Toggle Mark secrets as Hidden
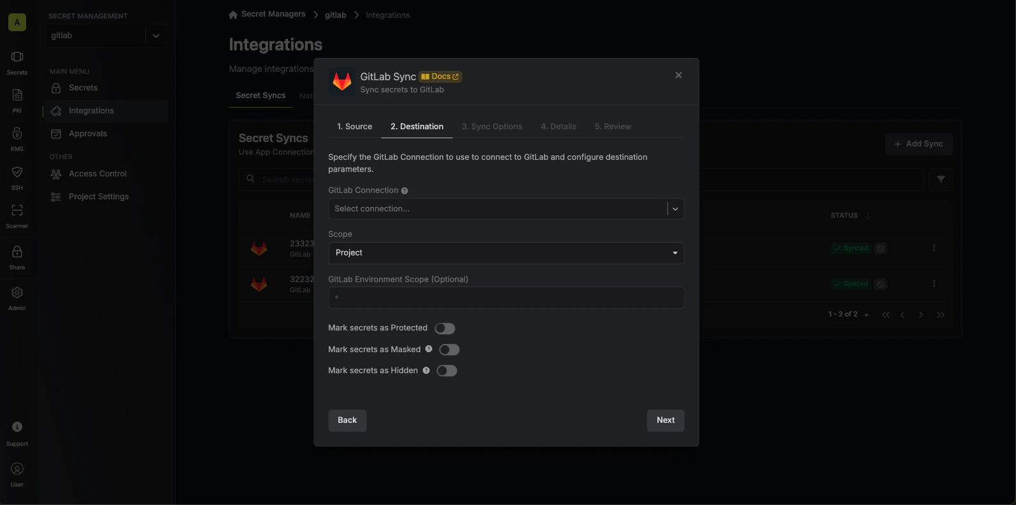This screenshot has height=505, width=1016. (447, 371)
